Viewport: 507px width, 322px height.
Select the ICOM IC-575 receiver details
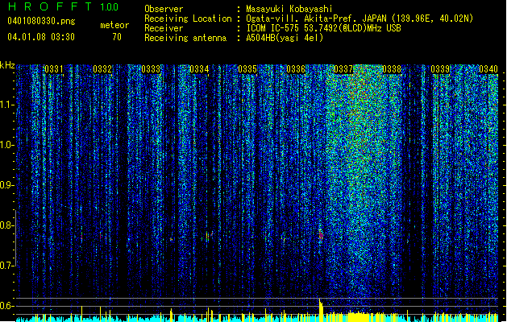click(323, 28)
